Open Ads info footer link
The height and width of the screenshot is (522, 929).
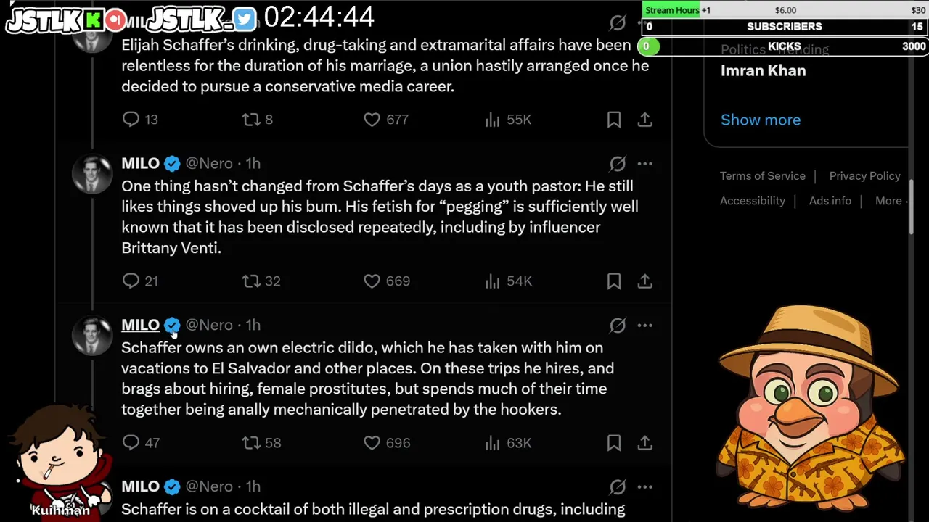coord(830,201)
